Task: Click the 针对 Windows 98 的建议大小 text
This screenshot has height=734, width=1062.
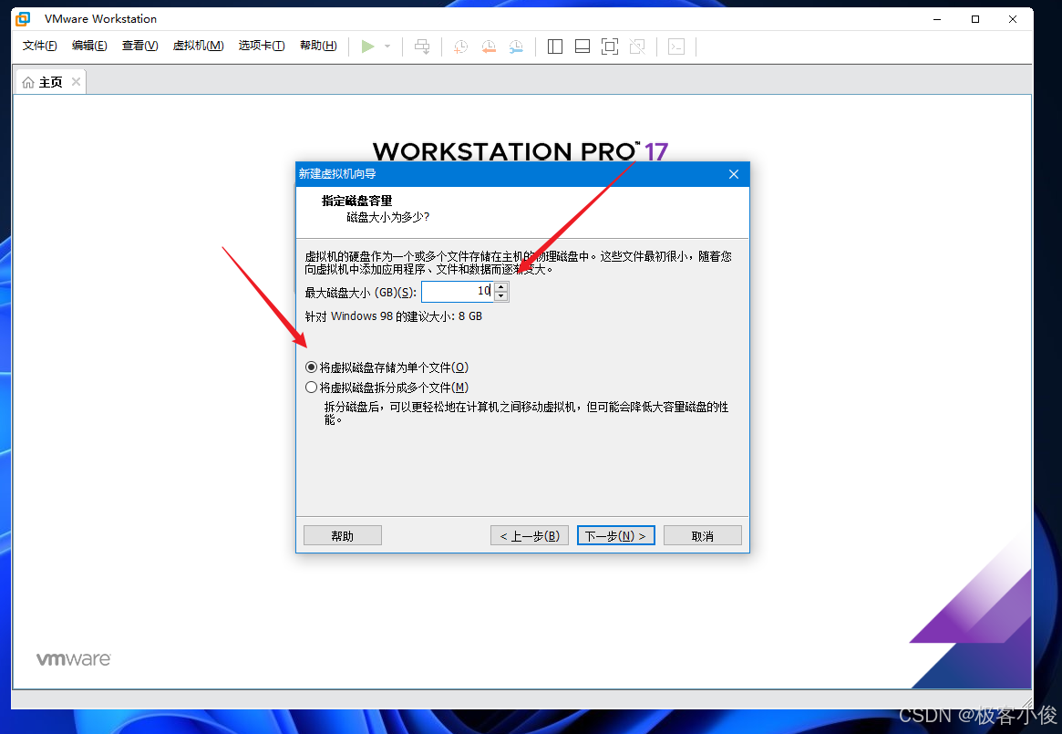Action: pyautogui.click(x=394, y=316)
